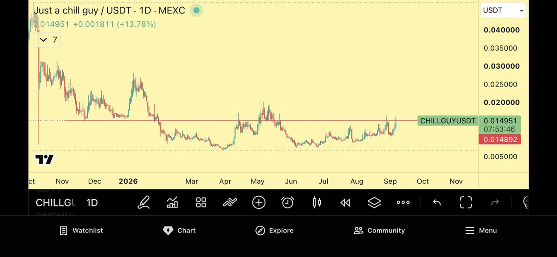Click the Nov date label near 2025 start
Viewport: 557px width, 257px height.
(x=62, y=182)
